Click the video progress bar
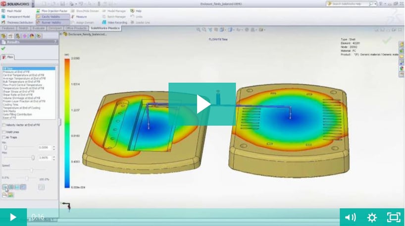The image size is (405, 226). (183, 217)
